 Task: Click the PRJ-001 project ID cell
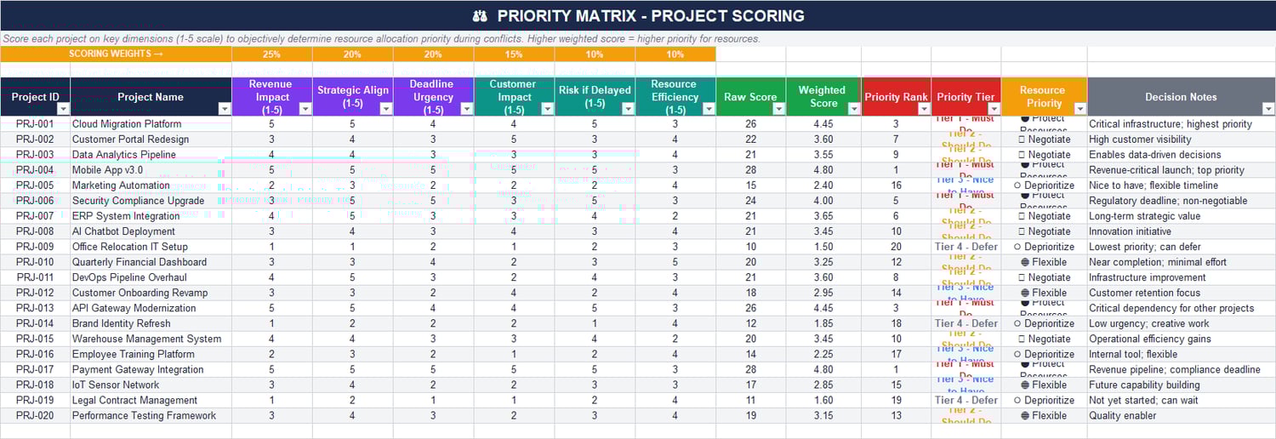click(35, 124)
